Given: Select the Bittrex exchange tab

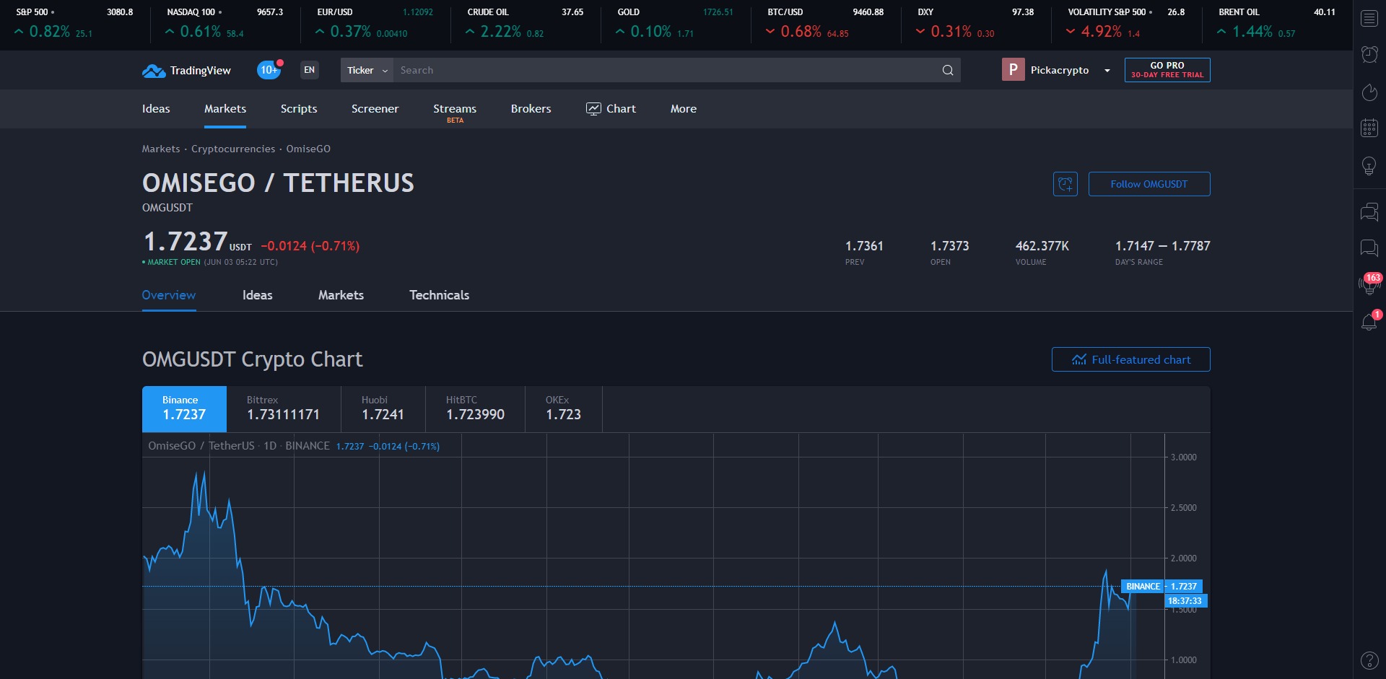Looking at the screenshot, I should click(x=283, y=408).
